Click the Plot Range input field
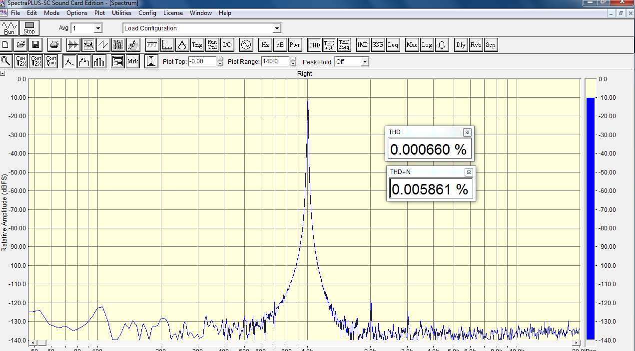This screenshot has height=351, width=635. click(275, 62)
